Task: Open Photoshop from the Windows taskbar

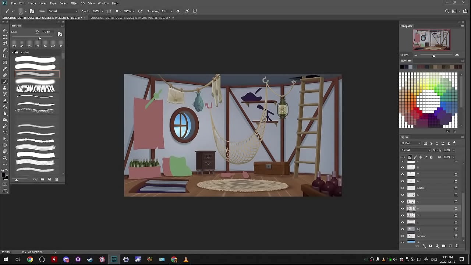Action: click(x=114, y=259)
